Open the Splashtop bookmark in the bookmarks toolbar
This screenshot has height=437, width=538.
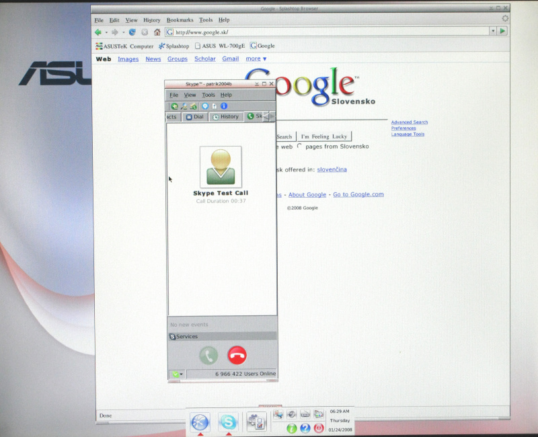pos(174,46)
